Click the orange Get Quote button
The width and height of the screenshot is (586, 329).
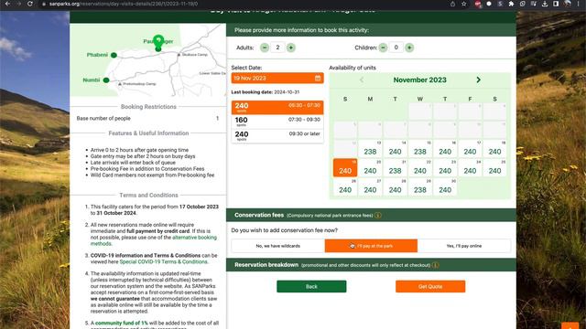(430, 286)
